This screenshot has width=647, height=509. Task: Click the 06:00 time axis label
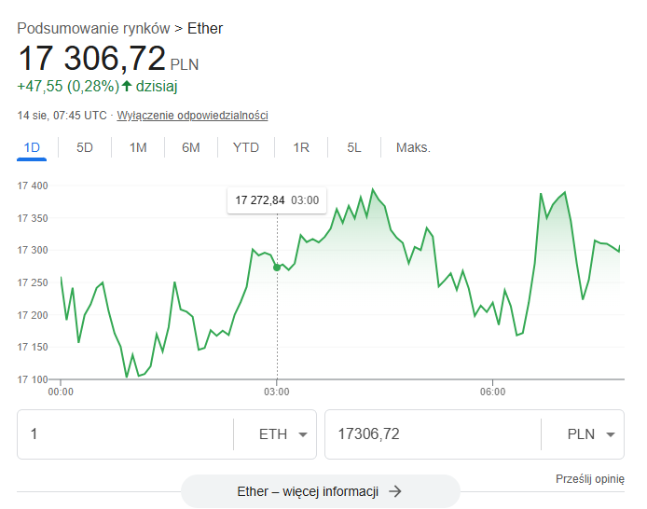coord(492,392)
